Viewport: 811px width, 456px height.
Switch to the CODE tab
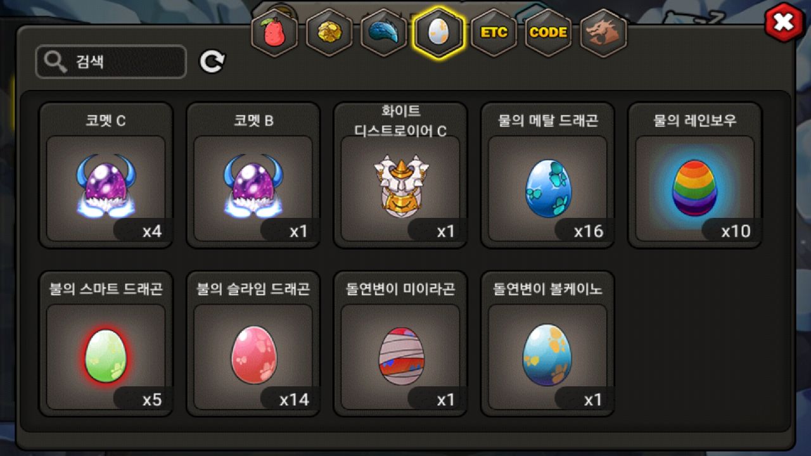pyautogui.click(x=548, y=33)
